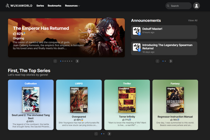The image size is (210, 140).
Task: Click the thumbs-up icon beside 71%
Action: pyautogui.click(x=123, y=120)
